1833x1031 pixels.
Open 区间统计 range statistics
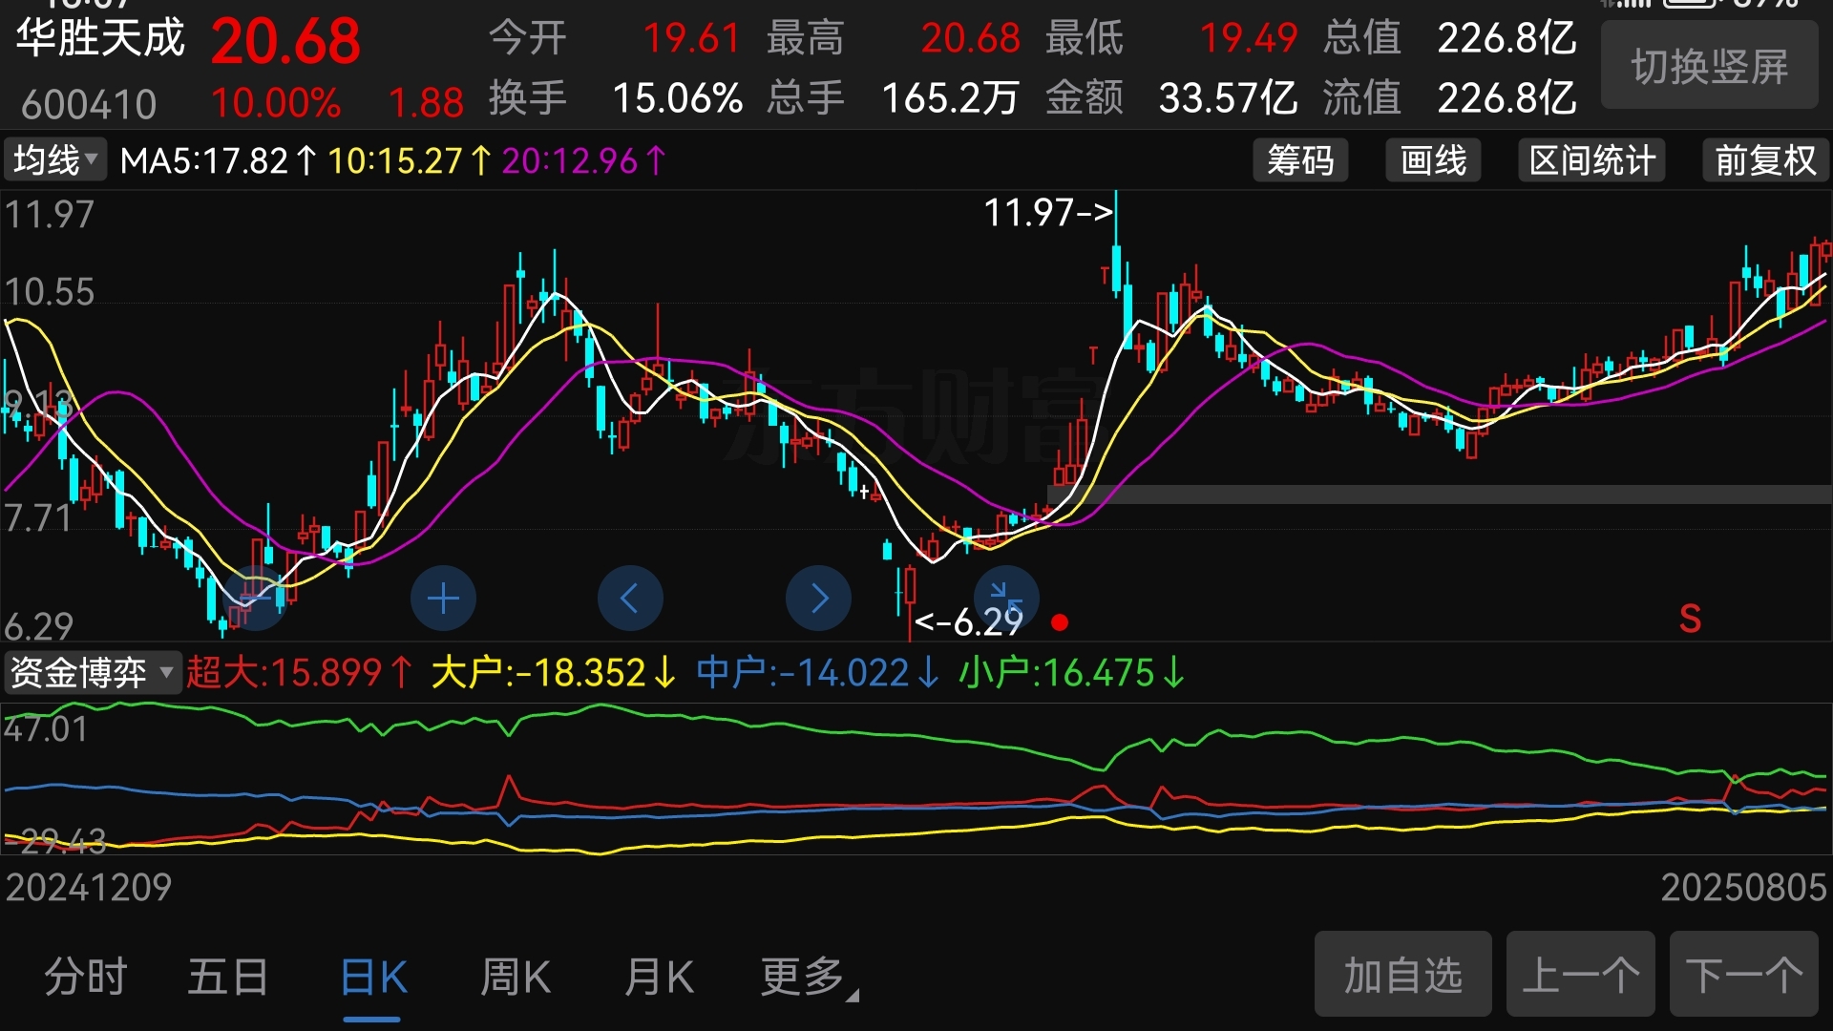(1592, 160)
